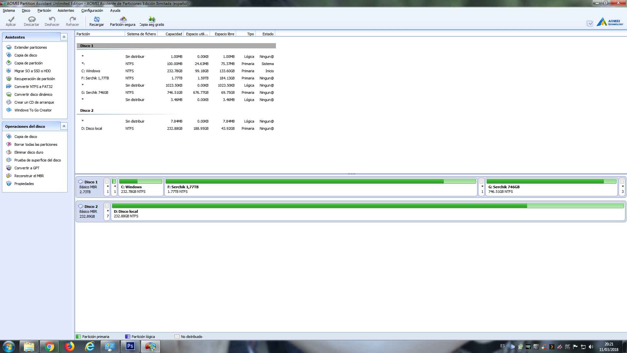This screenshot has height=353, width=627.
Task: Open Firefox from the taskbar
Action: tap(70, 346)
